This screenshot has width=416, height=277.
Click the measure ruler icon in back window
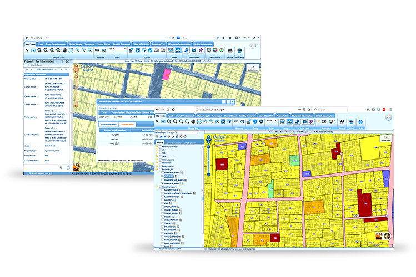tap(97, 50)
